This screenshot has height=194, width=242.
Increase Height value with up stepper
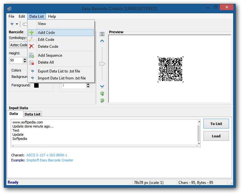(25, 59)
